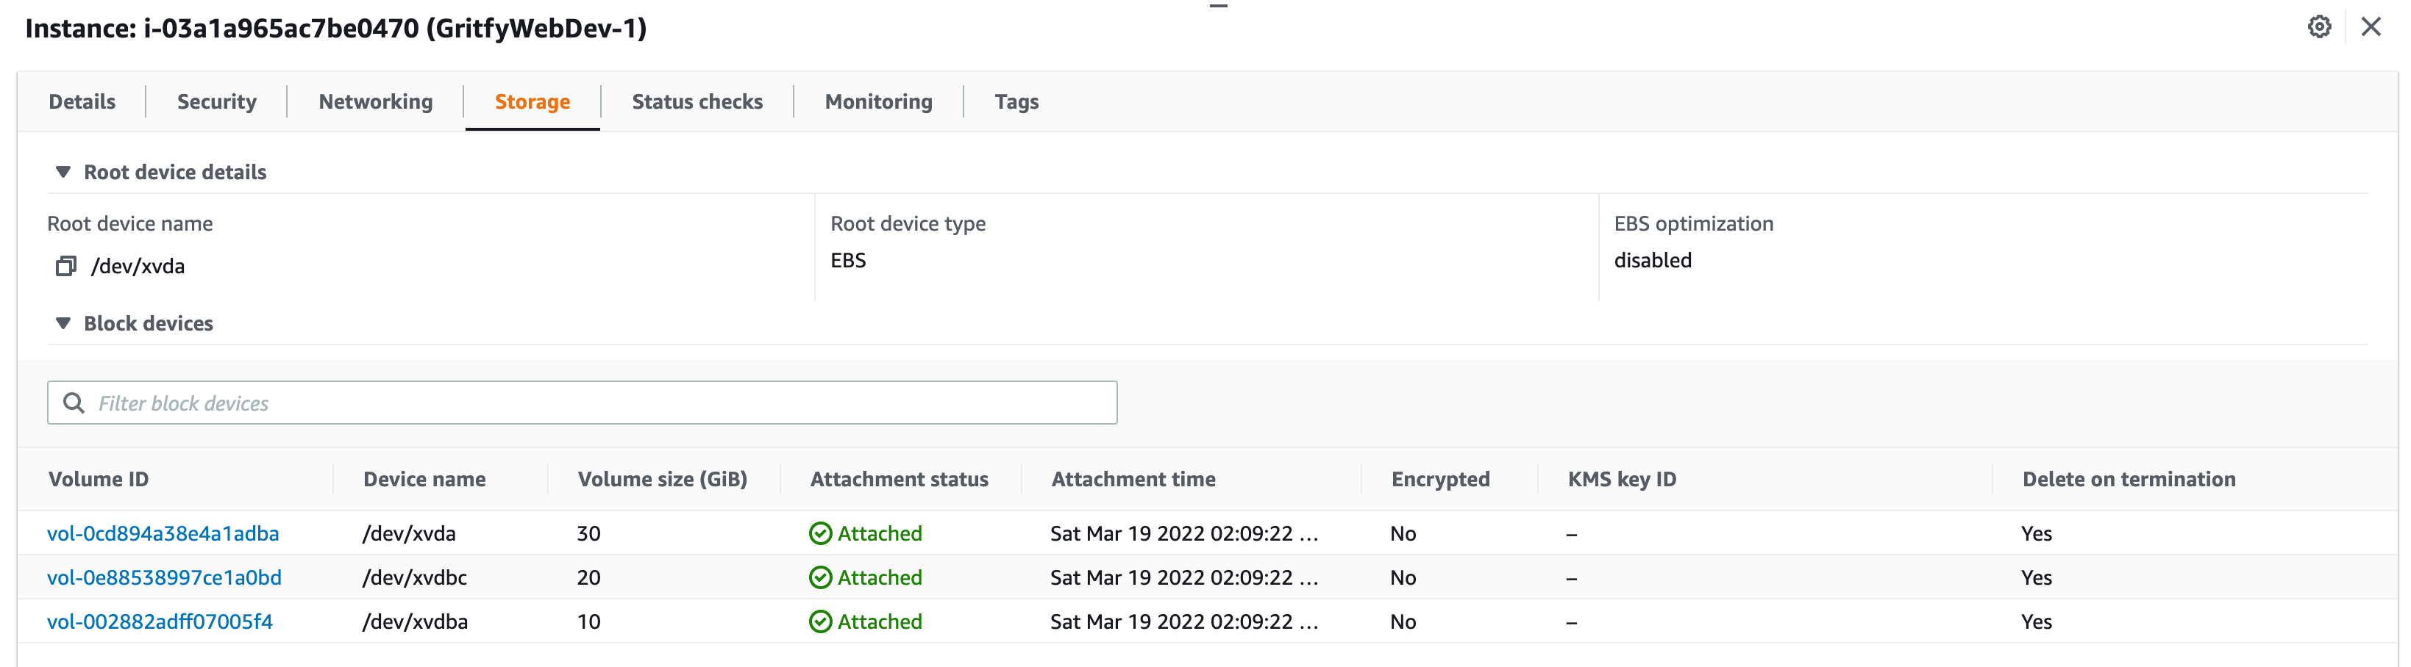Click Attached status icon for /dev/xvdba
Image resolution: width=2411 pixels, height=667 pixels.
pyautogui.click(x=820, y=621)
